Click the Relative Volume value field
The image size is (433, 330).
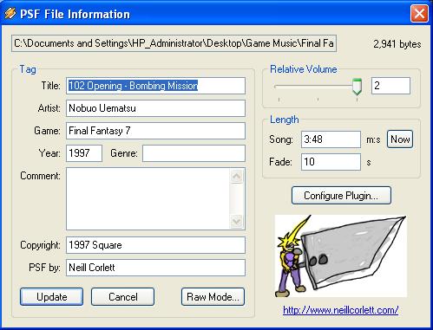[390, 86]
